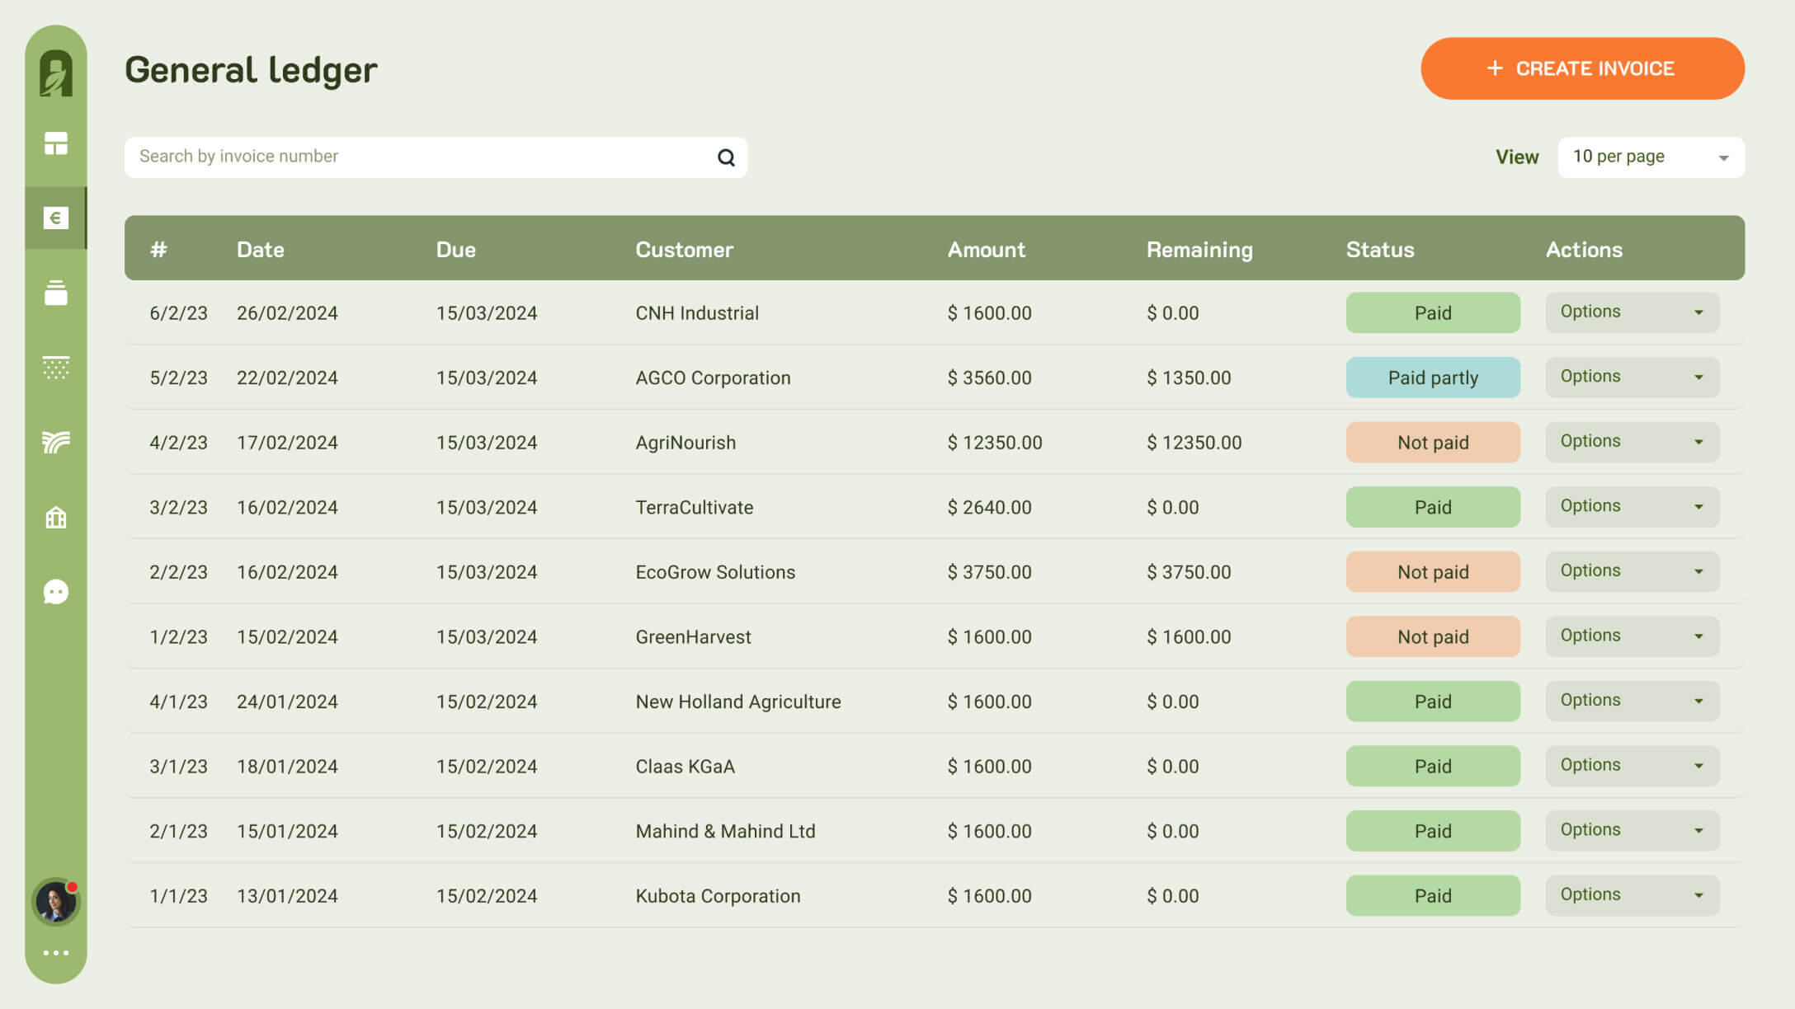1795x1009 pixels.
Task: Open Options dropdown for CNH Industrial
Action: [x=1632, y=312]
